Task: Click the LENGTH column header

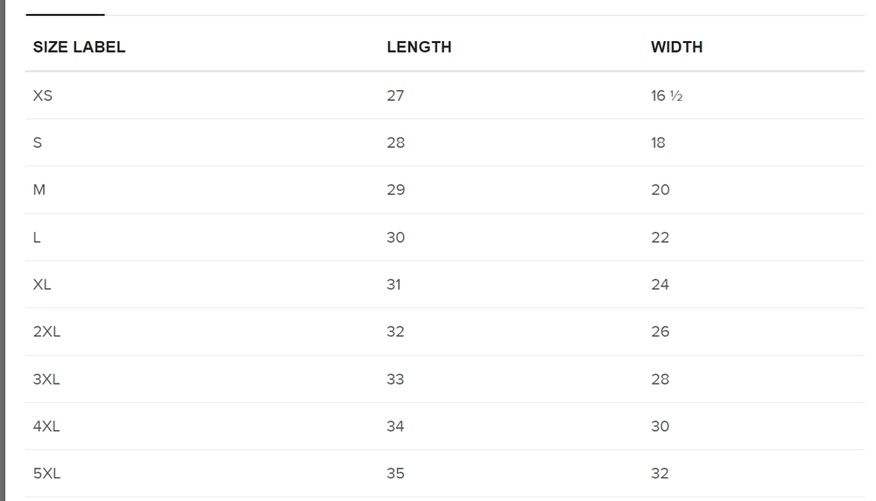Action: tap(419, 47)
